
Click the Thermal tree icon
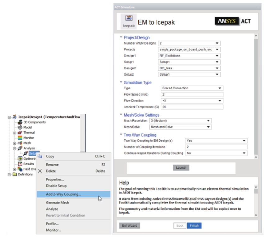click(20, 133)
